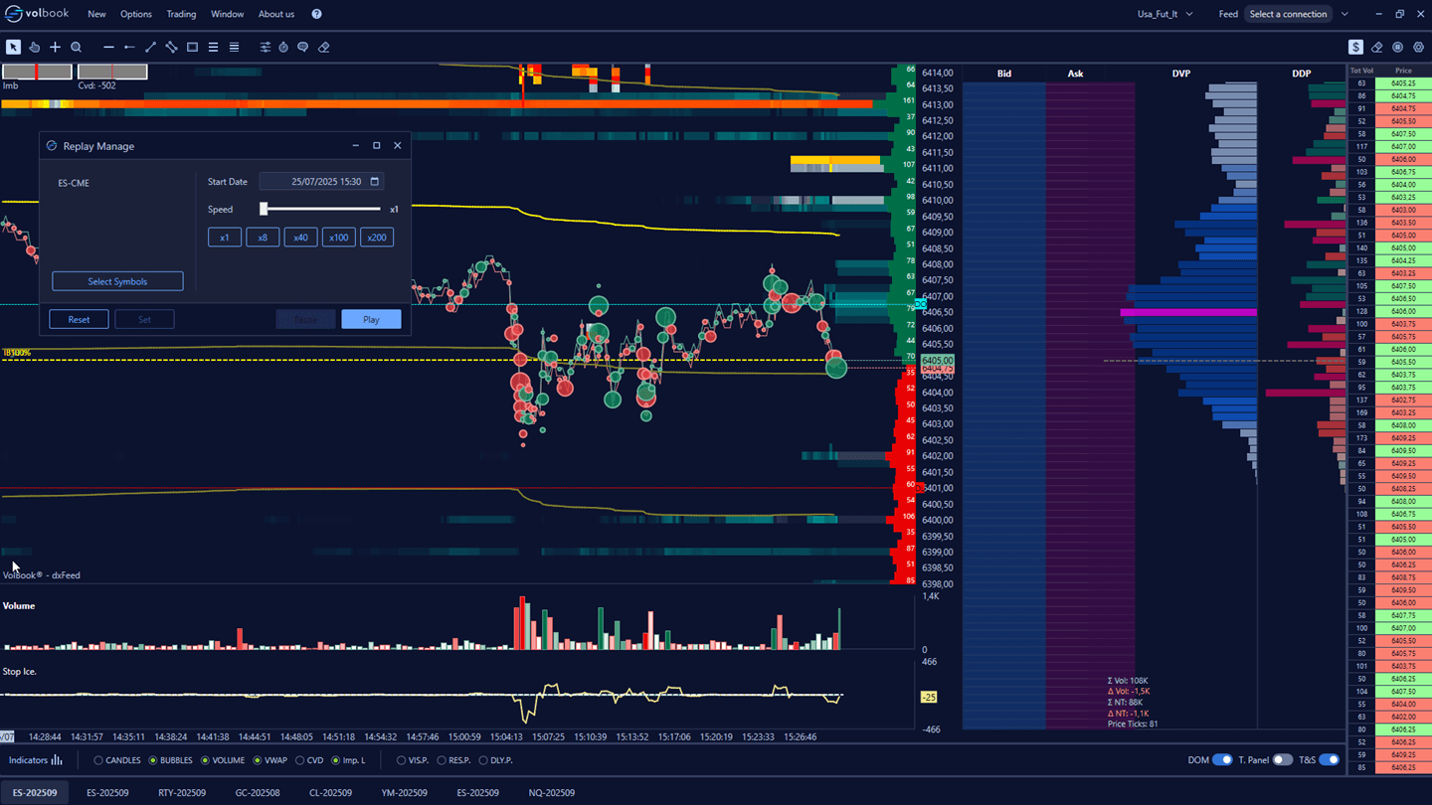Screen dimensions: 1432x805
Task: Select the rectangle drawing tool
Action: coord(192,47)
